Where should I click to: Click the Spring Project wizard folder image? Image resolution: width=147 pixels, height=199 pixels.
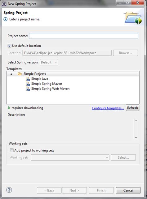click(133, 18)
